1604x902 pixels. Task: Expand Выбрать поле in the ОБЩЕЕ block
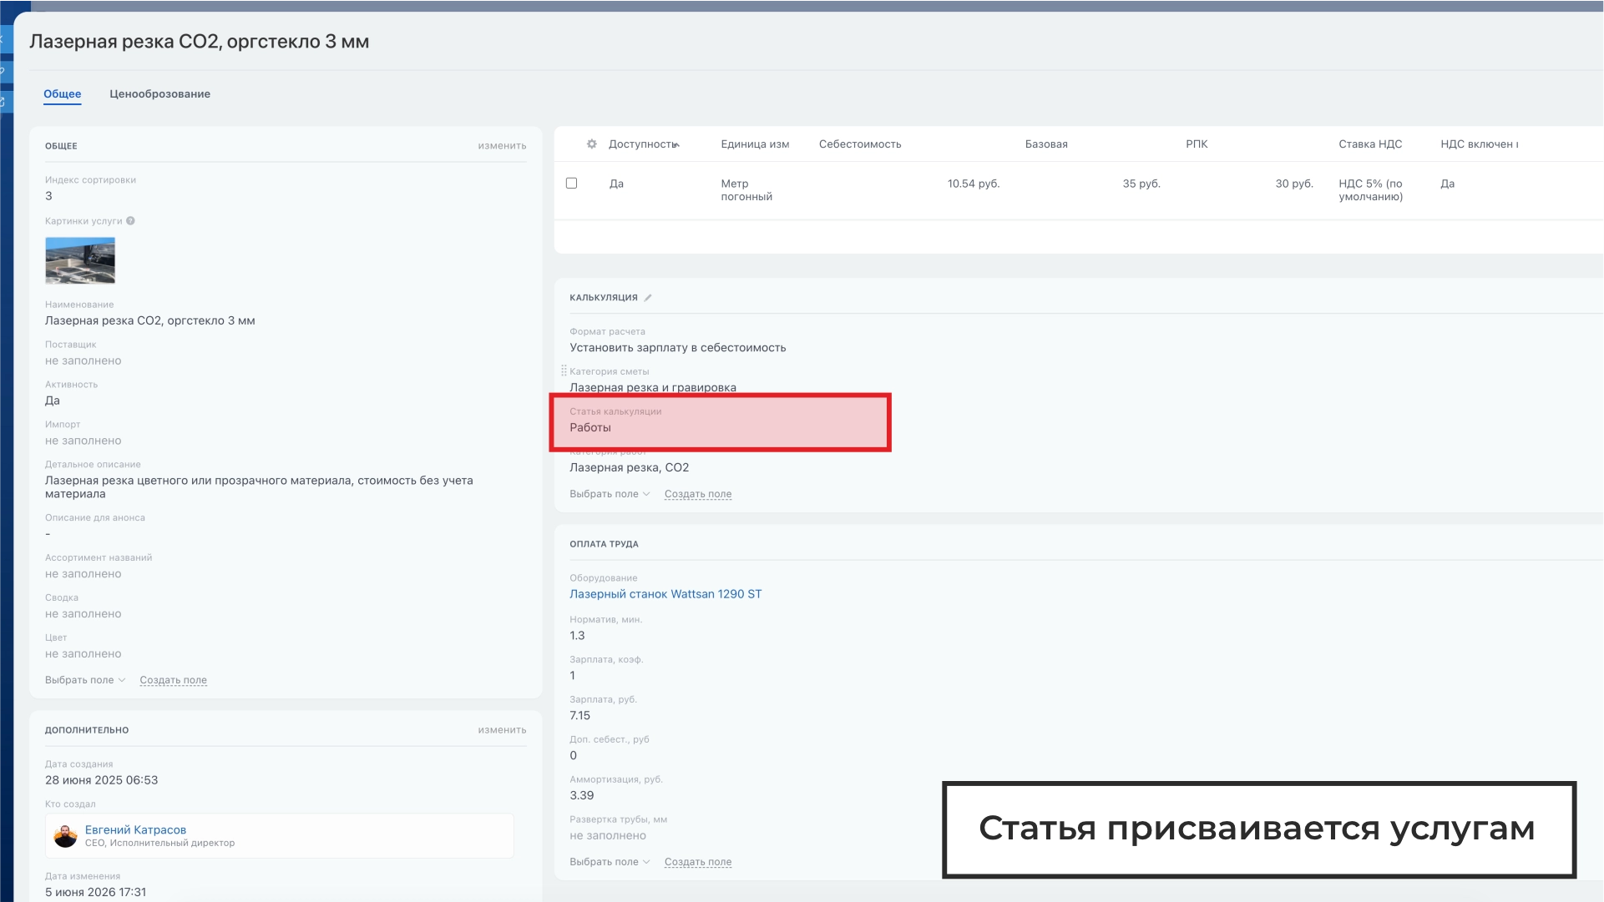85,680
